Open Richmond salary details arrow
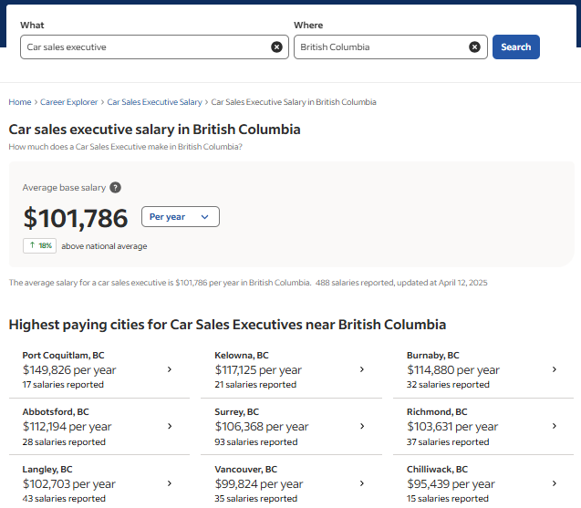 tap(555, 426)
